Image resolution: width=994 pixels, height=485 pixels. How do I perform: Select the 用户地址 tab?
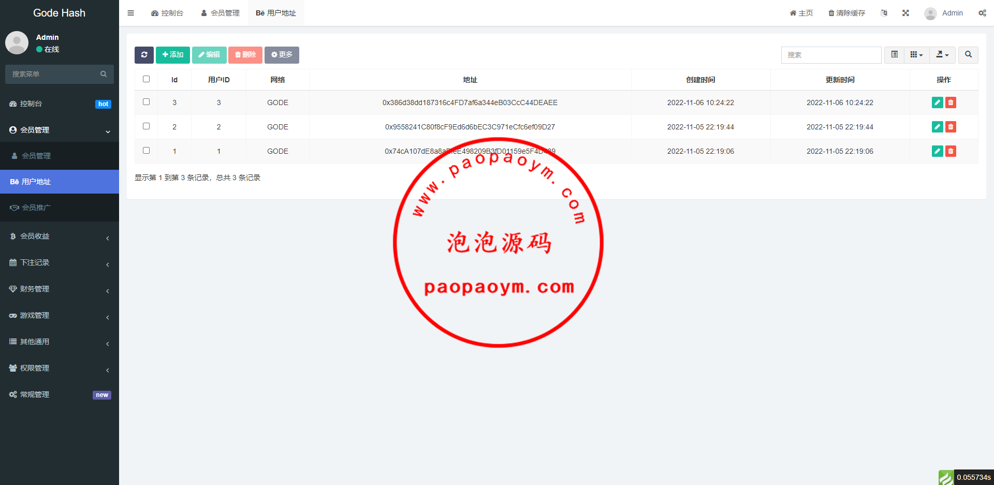(x=276, y=13)
